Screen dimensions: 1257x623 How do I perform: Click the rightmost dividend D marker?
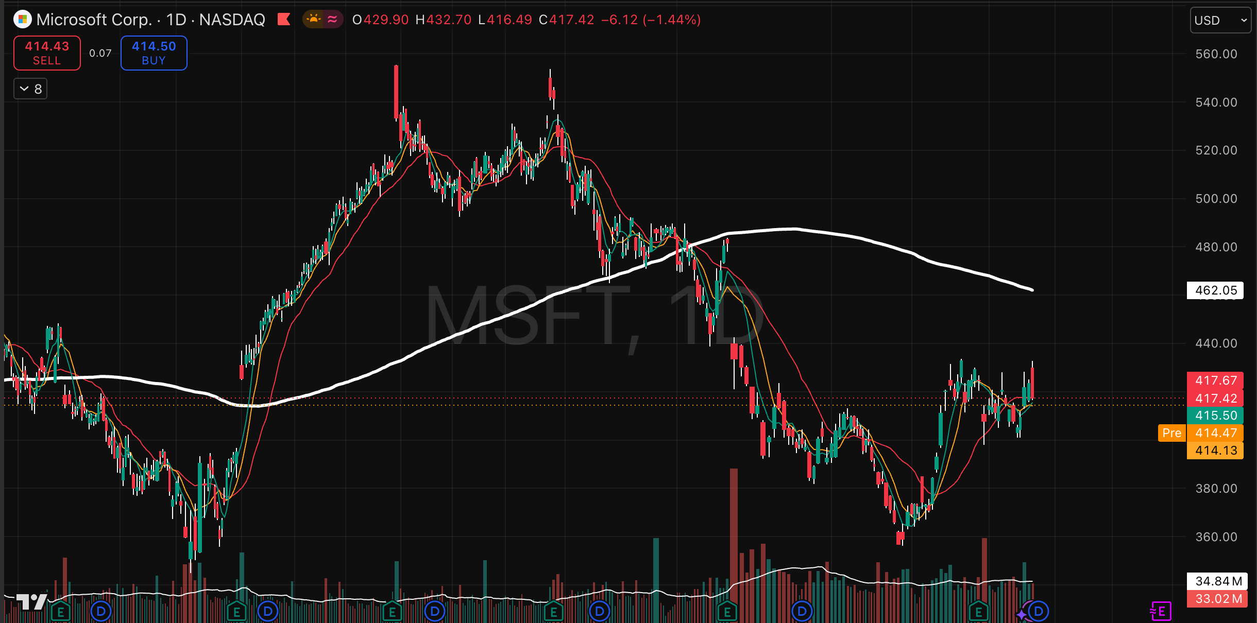pyautogui.click(x=1039, y=612)
